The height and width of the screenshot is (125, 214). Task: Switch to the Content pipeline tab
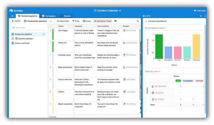[x=28, y=16]
